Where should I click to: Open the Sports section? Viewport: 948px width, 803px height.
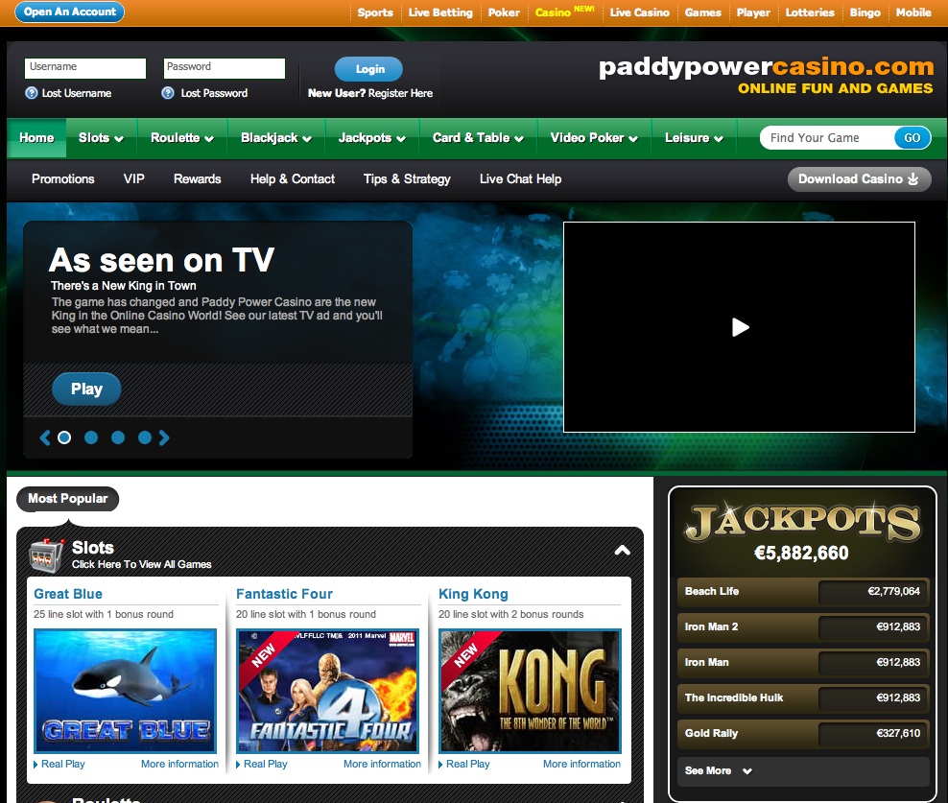click(x=375, y=12)
